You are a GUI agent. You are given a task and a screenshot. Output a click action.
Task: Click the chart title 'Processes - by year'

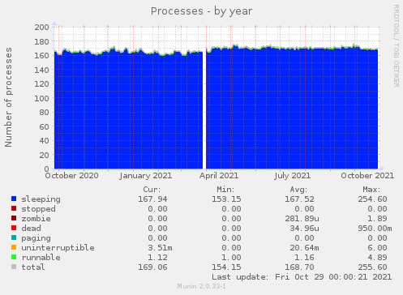201,11
